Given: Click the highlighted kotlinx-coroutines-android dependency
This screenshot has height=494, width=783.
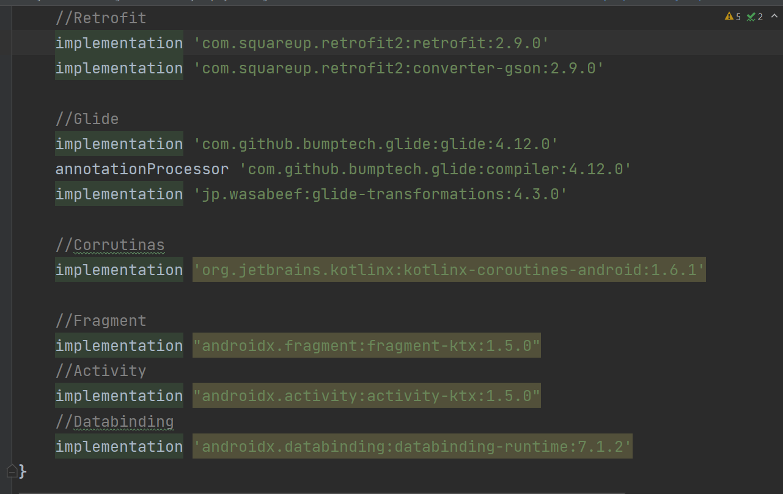Looking at the screenshot, I should click(449, 270).
